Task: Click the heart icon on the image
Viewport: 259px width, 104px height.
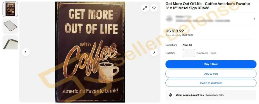Action: tap(154, 8)
